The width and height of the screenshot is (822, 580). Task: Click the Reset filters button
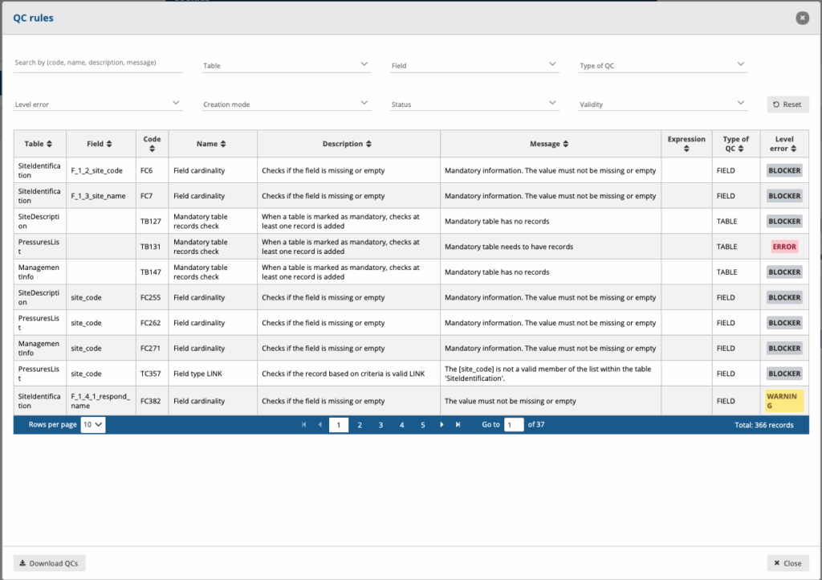tap(787, 104)
